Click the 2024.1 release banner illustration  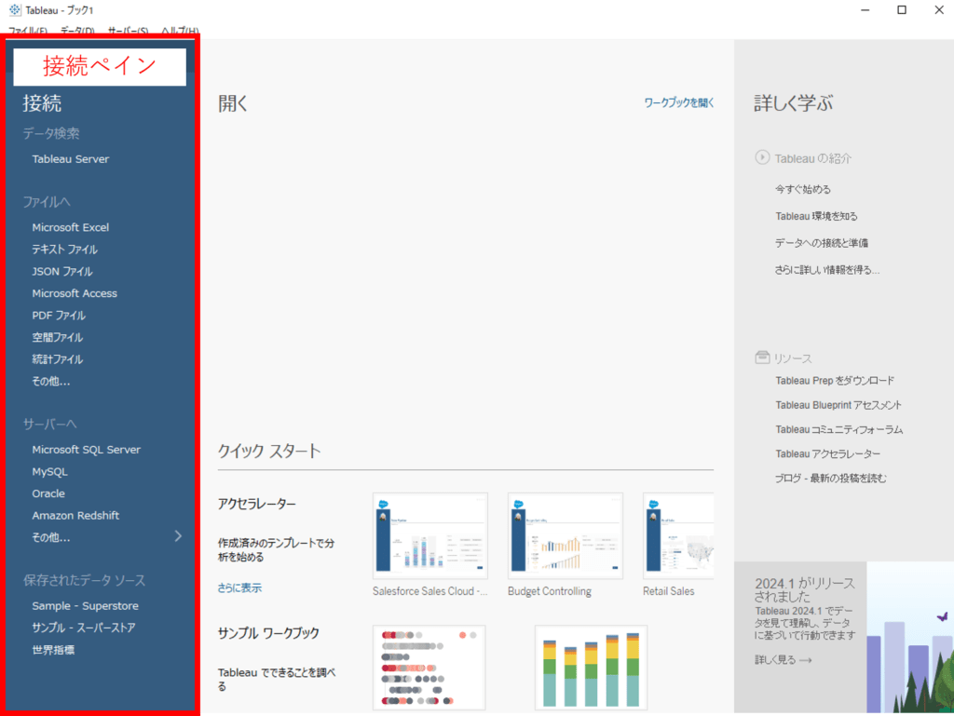click(x=910, y=637)
